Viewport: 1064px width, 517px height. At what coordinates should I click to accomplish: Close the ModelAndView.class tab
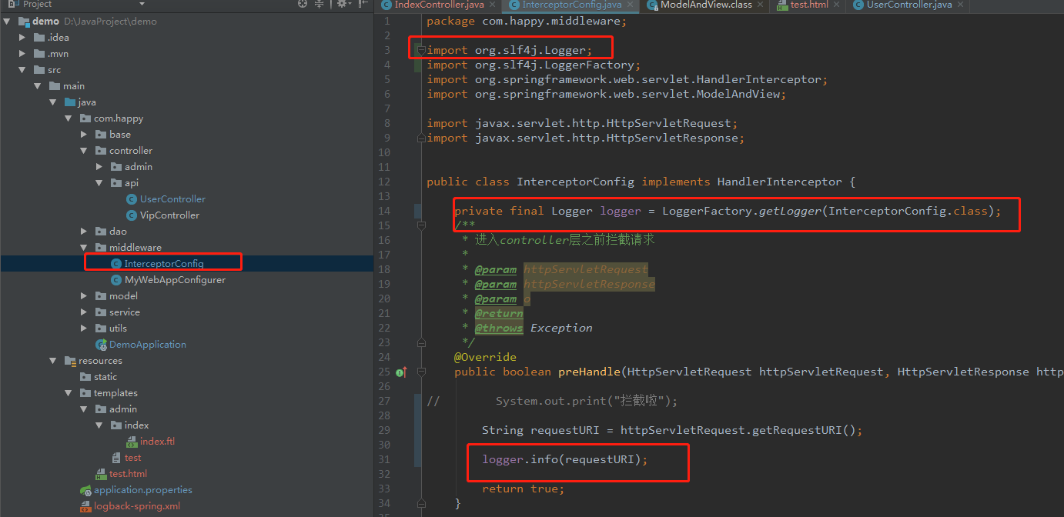tap(761, 5)
